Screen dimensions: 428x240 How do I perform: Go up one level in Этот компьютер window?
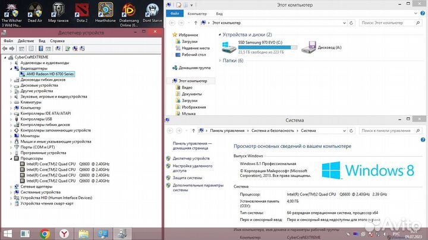coord(196,23)
